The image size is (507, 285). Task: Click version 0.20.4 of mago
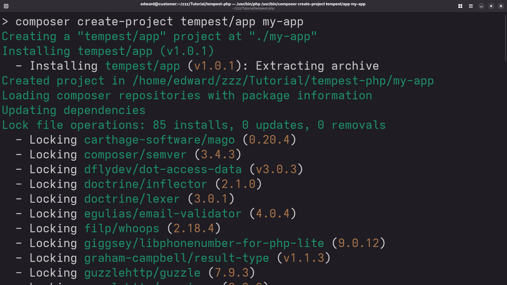269,140
